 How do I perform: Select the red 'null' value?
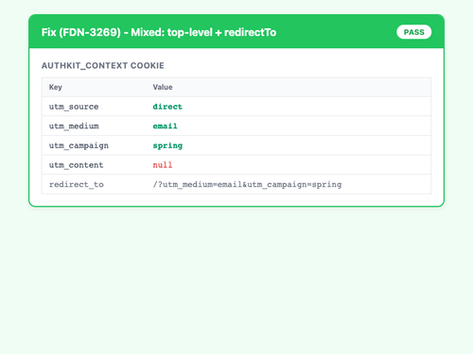point(163,165)
